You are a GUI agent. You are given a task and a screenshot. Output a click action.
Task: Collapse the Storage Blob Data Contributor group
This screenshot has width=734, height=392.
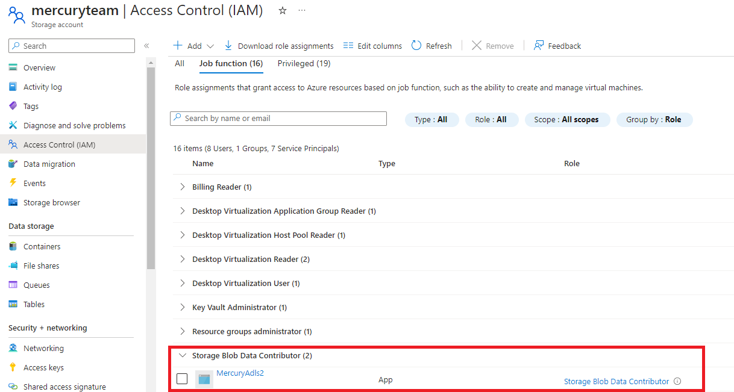(x=182, y=355)
